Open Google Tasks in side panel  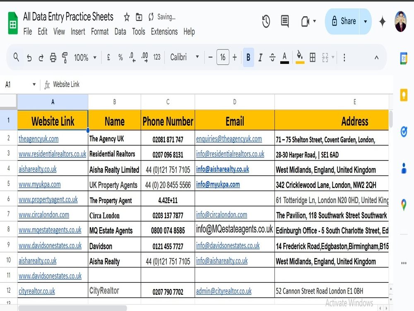pyautogui.click(x=404, y=131)
